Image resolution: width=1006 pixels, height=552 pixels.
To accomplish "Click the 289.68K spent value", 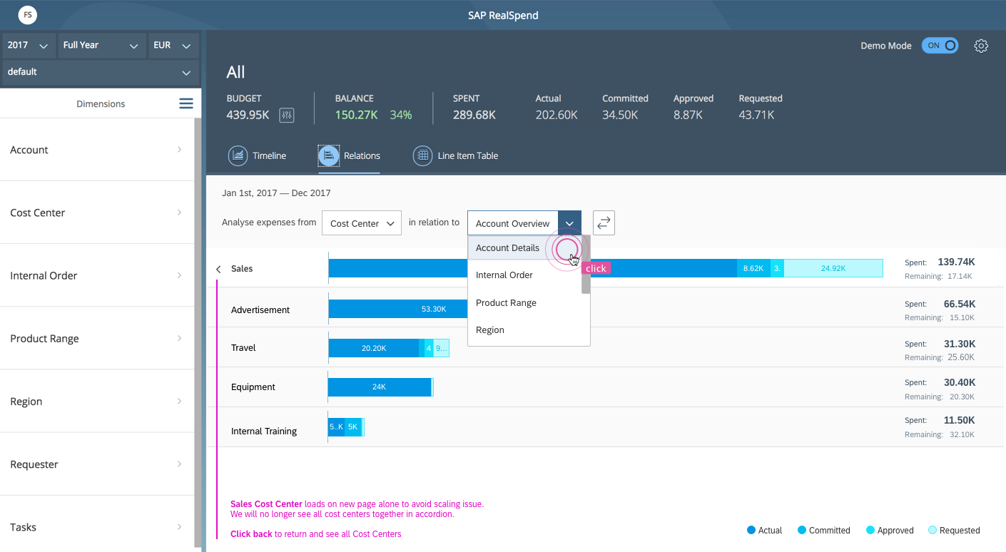I will (474, 115).
